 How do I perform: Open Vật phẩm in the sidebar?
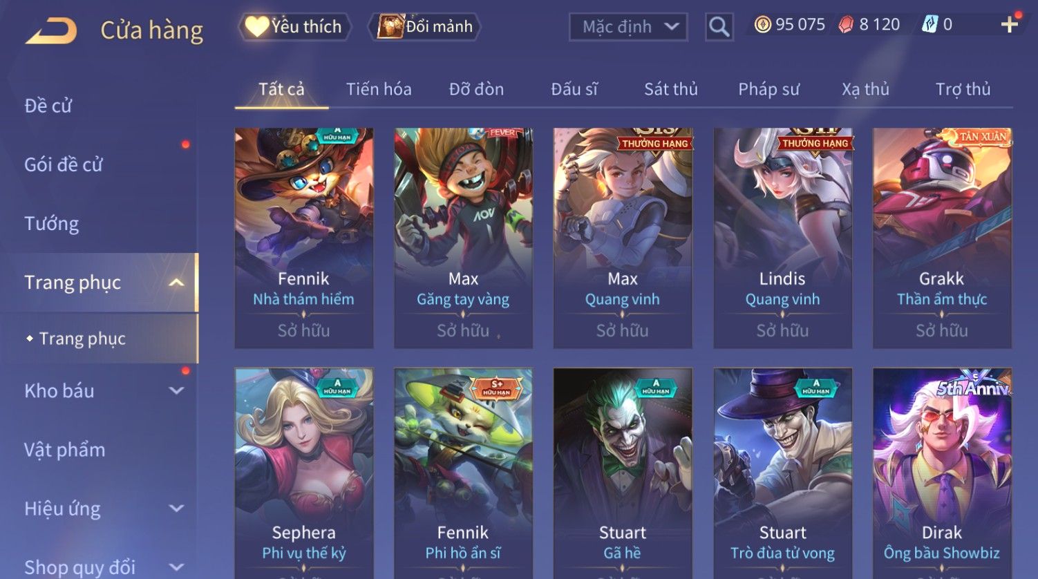(x=65, y=450)
